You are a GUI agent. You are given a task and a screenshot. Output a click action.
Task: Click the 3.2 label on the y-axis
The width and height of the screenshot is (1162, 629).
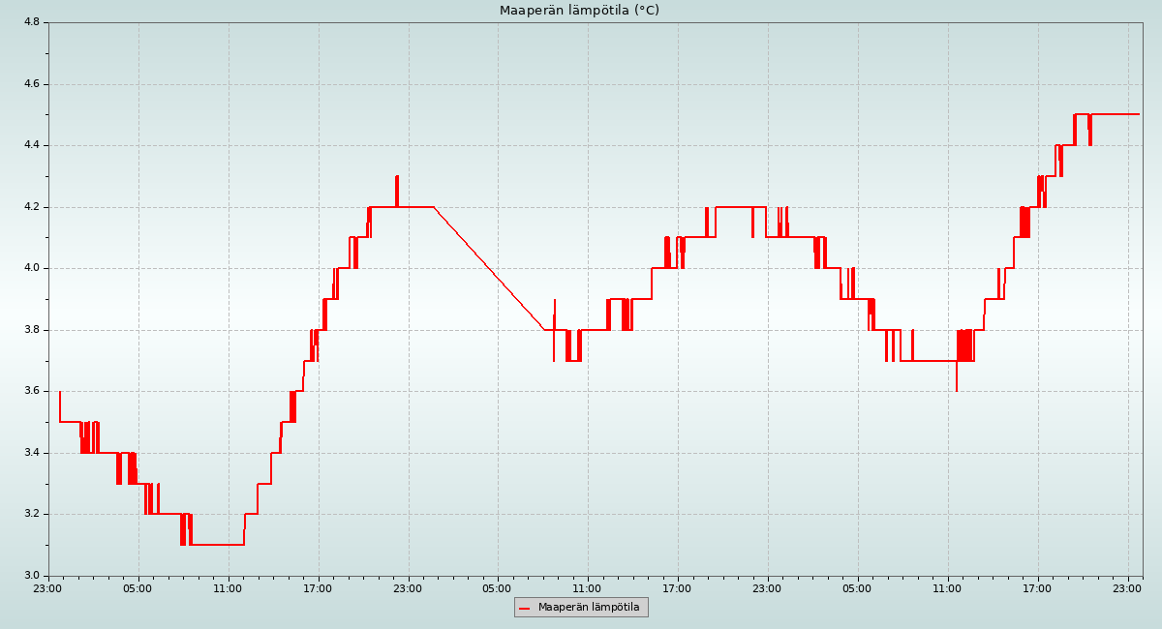pos(30,514)
